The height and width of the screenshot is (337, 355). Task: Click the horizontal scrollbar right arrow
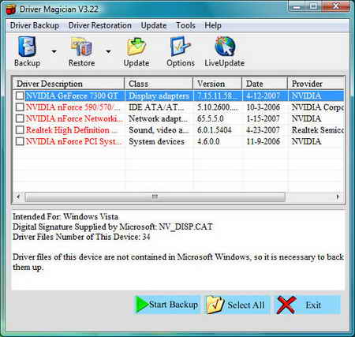[x=338, y=197]
